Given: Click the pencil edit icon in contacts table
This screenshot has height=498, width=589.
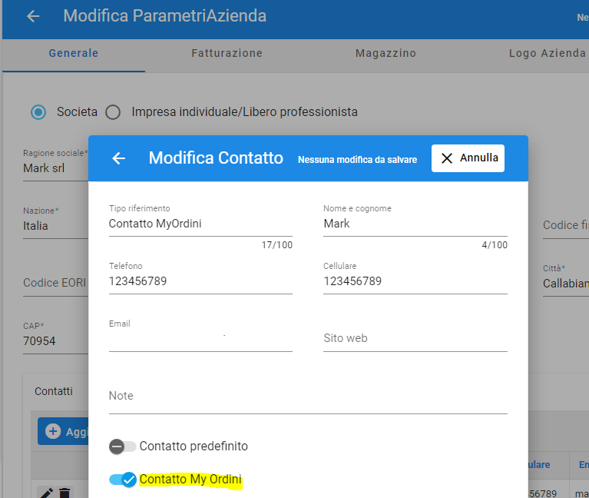Looking at the screenshot, I should coord(47,493).
